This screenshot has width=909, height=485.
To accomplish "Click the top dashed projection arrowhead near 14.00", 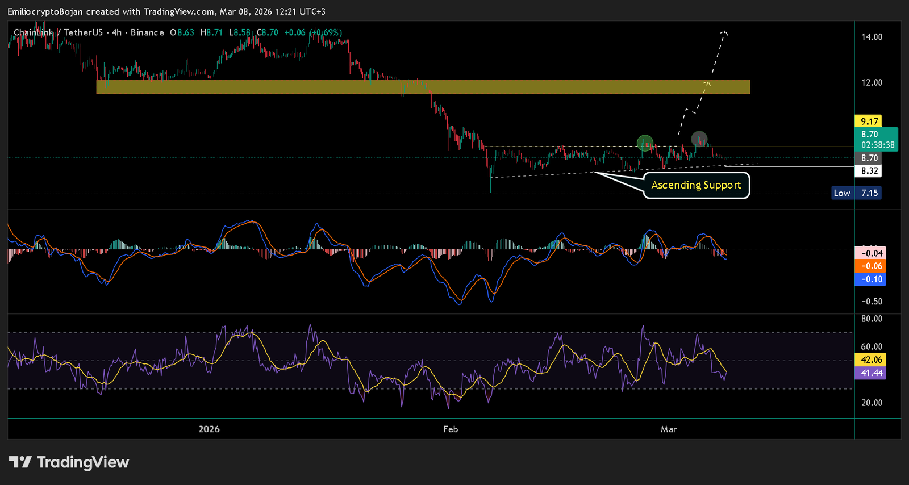I will 724,32.
